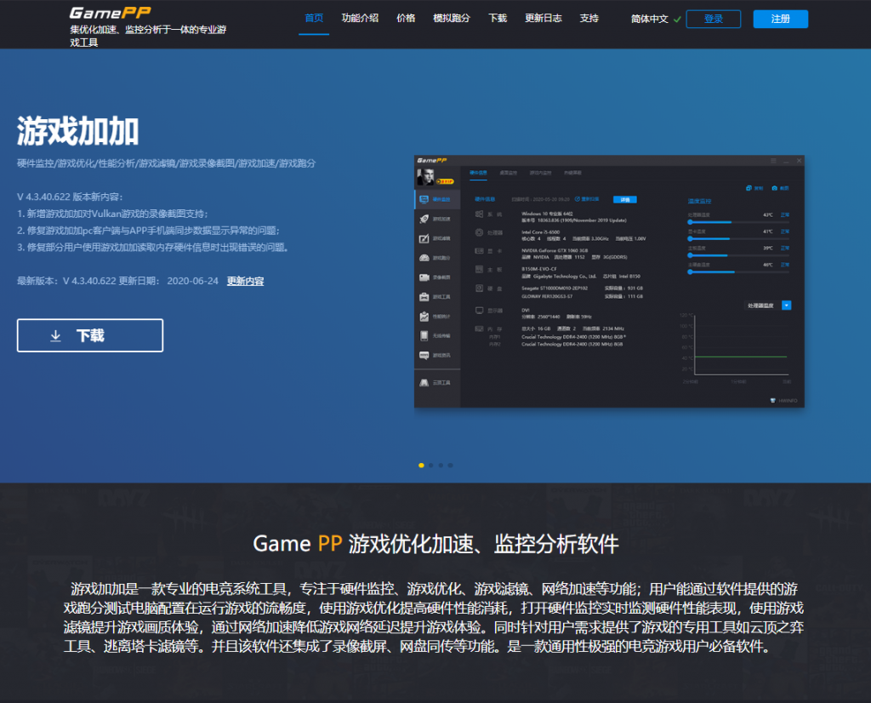Click the 登录 login button
Screen dimensions: 871x703
(714, 19)
